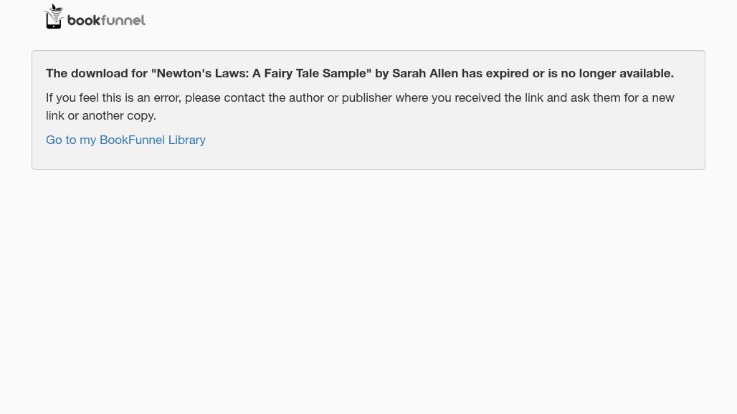
Task: Click the word "BookFunnel" in the library link
Action: pyautogui.click(x=132, y=140)
